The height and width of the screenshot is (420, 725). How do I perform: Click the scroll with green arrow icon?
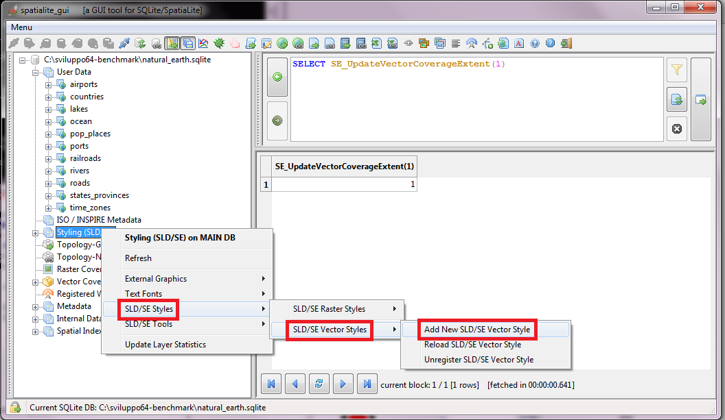coord(251,43)
